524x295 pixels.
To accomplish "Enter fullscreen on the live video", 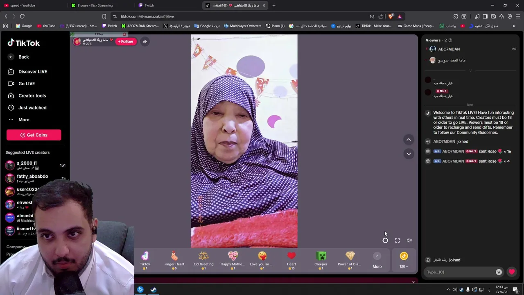I will 397,241.
